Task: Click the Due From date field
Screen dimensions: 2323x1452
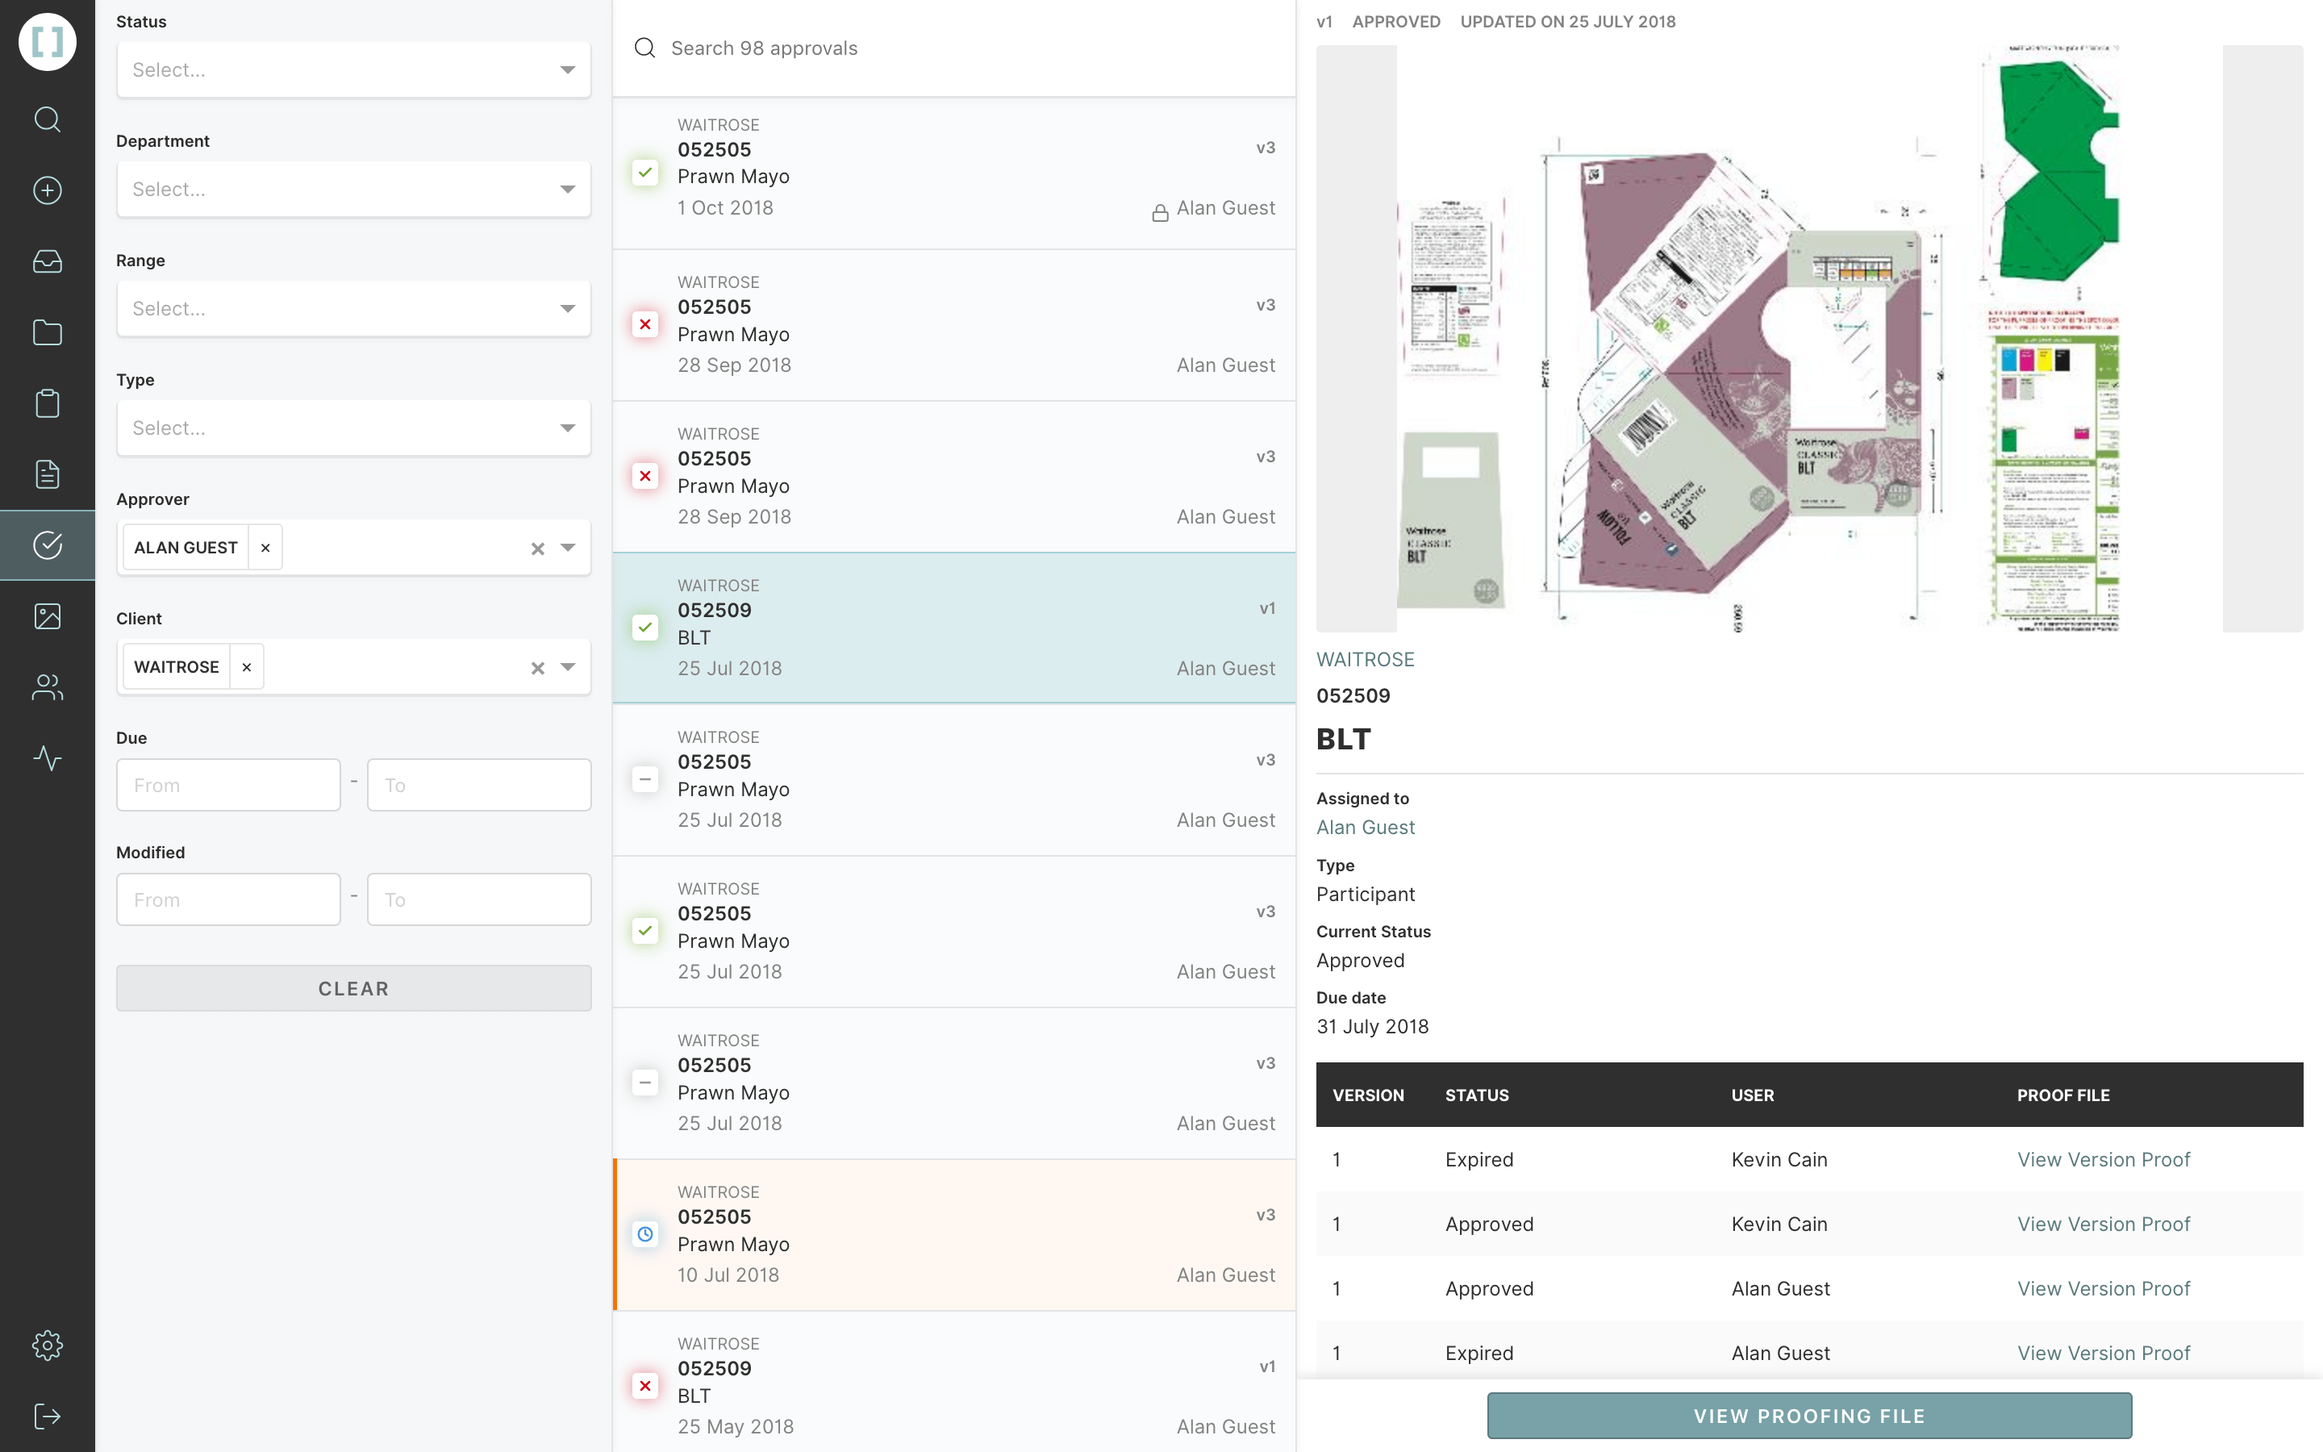Action: pyautogui.click(x=228, y=785)
